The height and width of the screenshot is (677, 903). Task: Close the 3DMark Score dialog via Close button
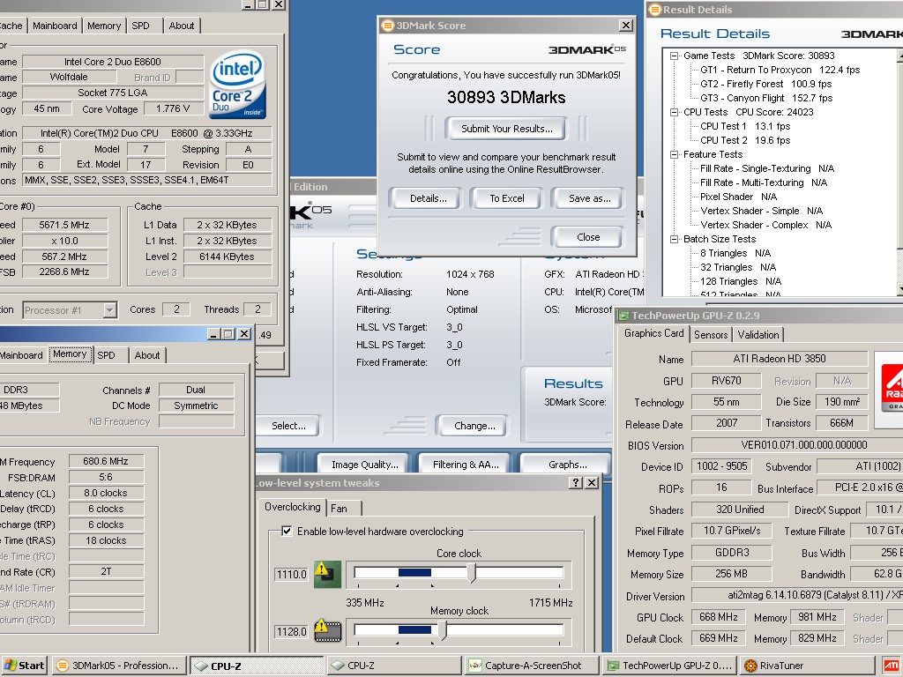(x=587, y=237)
